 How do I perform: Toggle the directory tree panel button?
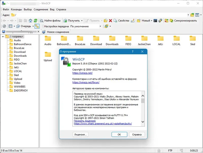pyautogui.click(x=37, y=26)
